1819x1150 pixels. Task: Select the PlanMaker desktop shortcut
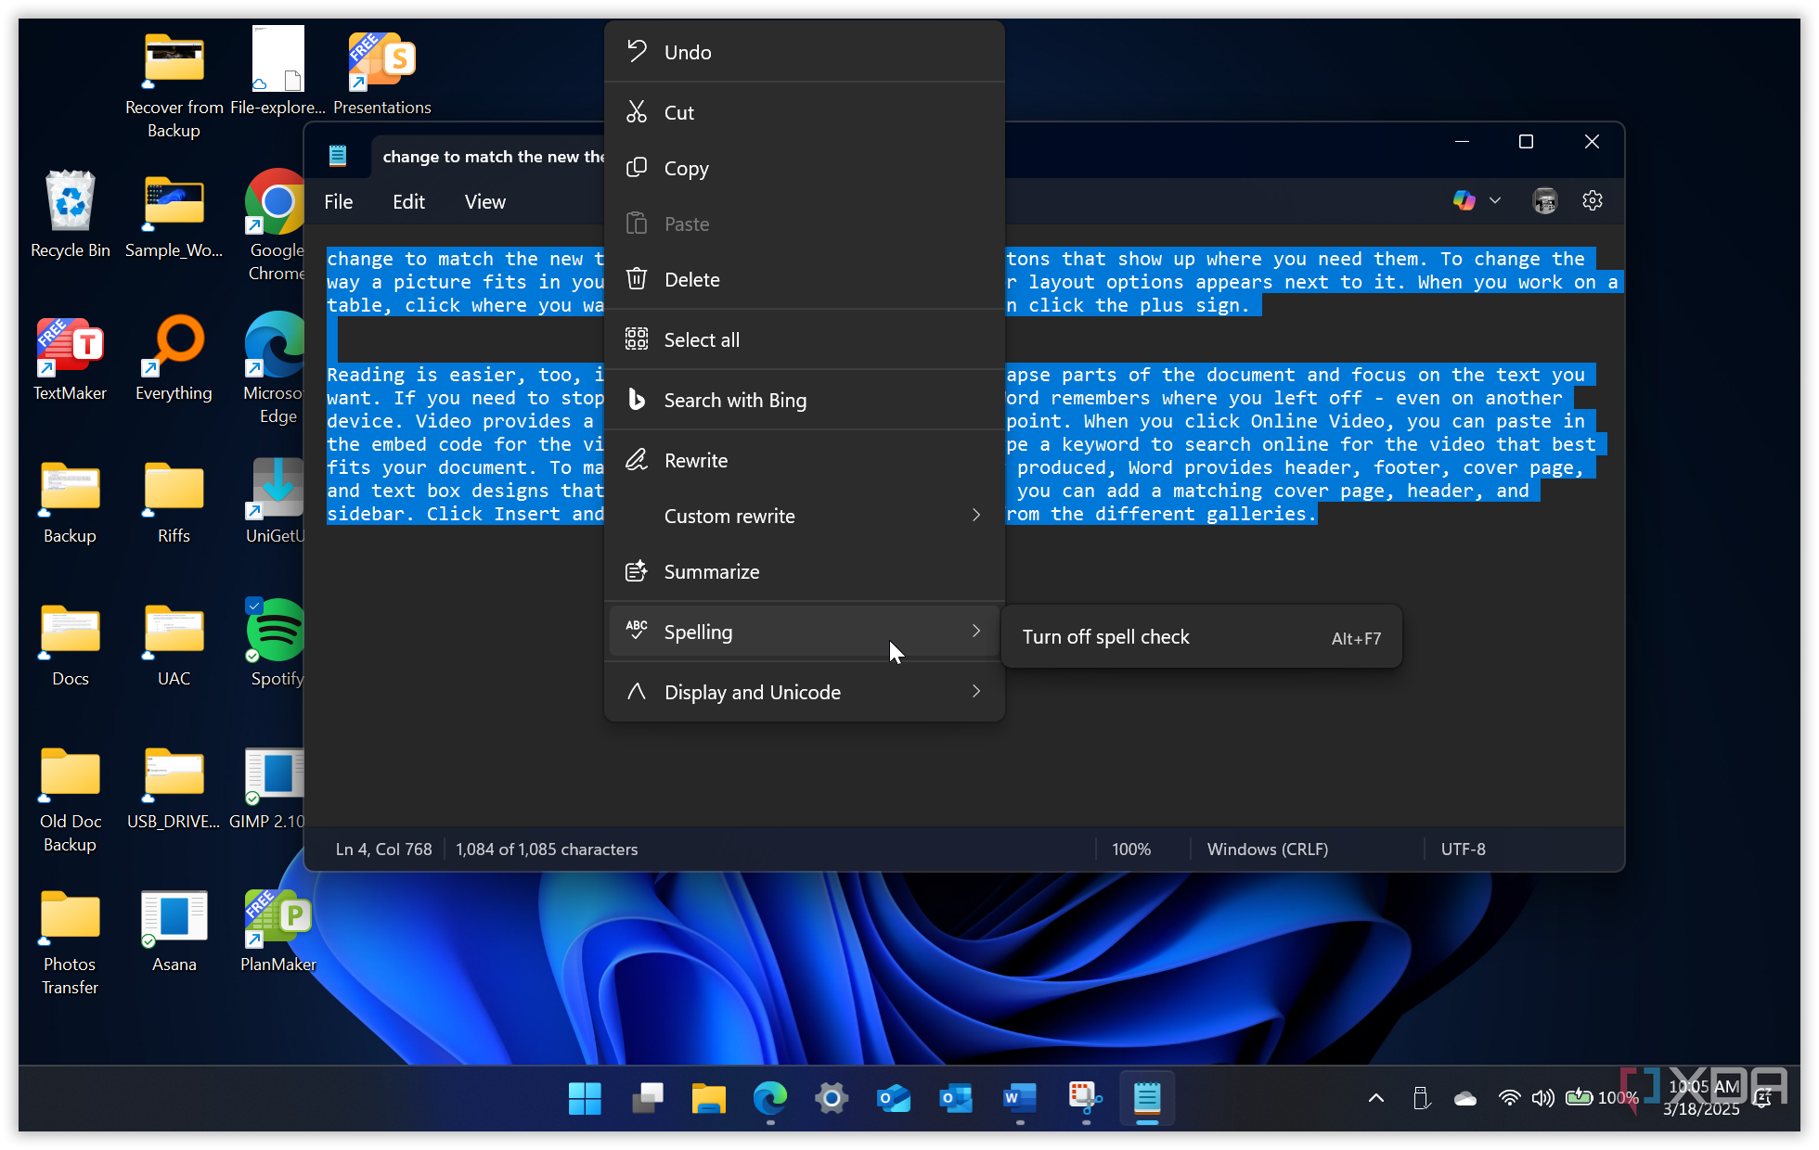click(277, 929)
